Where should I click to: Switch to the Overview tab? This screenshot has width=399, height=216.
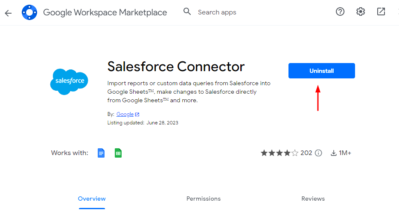[92, 199]
